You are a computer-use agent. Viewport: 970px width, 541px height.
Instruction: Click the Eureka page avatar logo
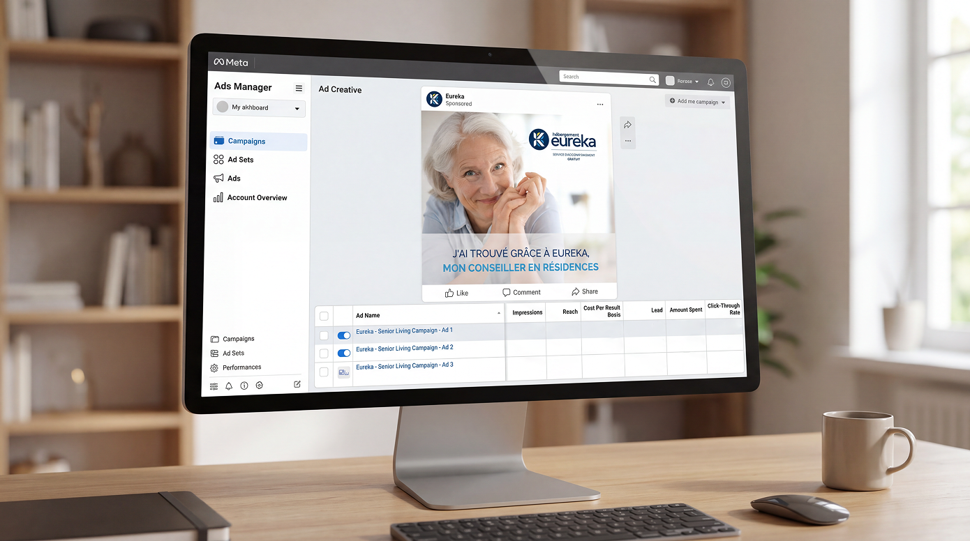tap(434, 99)
